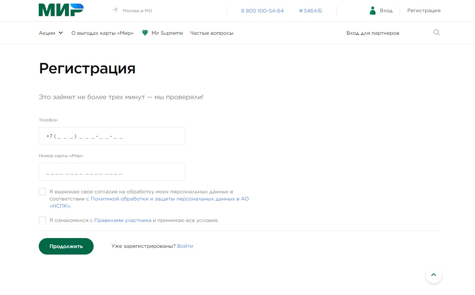Click the Продолжить button
The width and height of the screenshot is (475, 295).
click(66, 246)
